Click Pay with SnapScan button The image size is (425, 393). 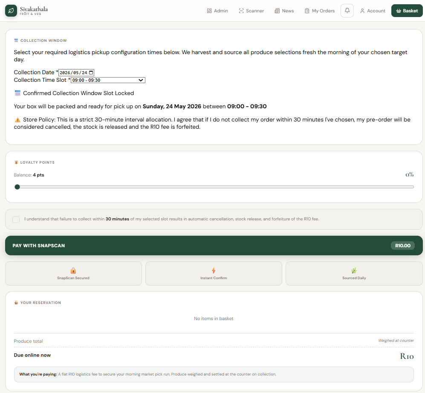pyautogui.click(x=214, y=246)
